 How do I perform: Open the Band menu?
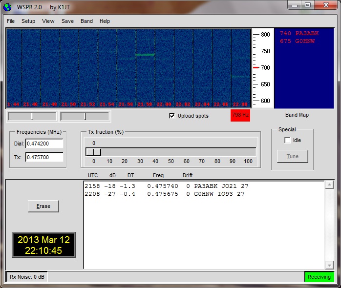click(86, 21)
